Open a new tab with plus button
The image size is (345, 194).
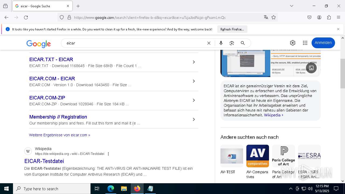coord(78,6)
